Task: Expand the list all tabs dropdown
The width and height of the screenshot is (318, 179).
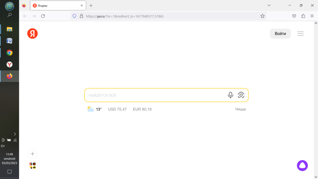Action: click(269, 5)
